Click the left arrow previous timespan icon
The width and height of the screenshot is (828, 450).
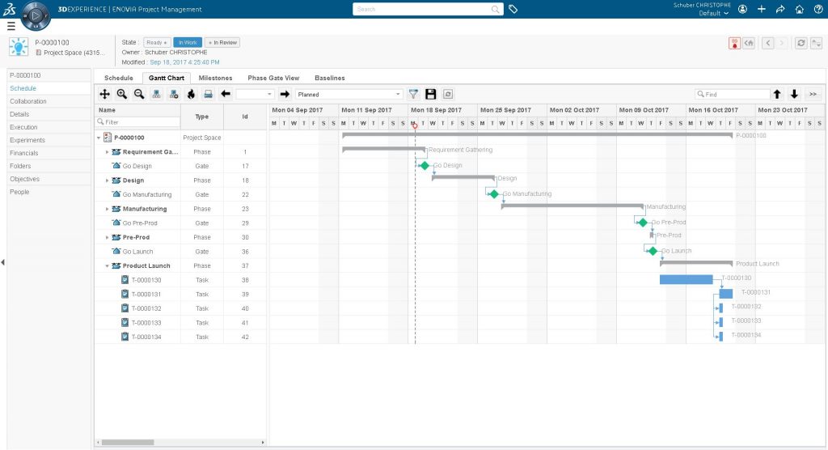[226, 94]
